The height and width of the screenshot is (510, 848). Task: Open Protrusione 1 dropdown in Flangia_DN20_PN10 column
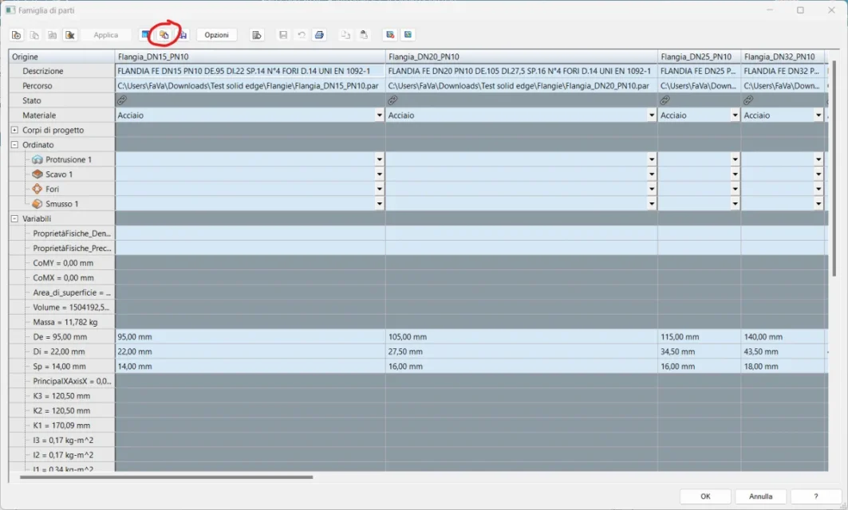[651, 160]
